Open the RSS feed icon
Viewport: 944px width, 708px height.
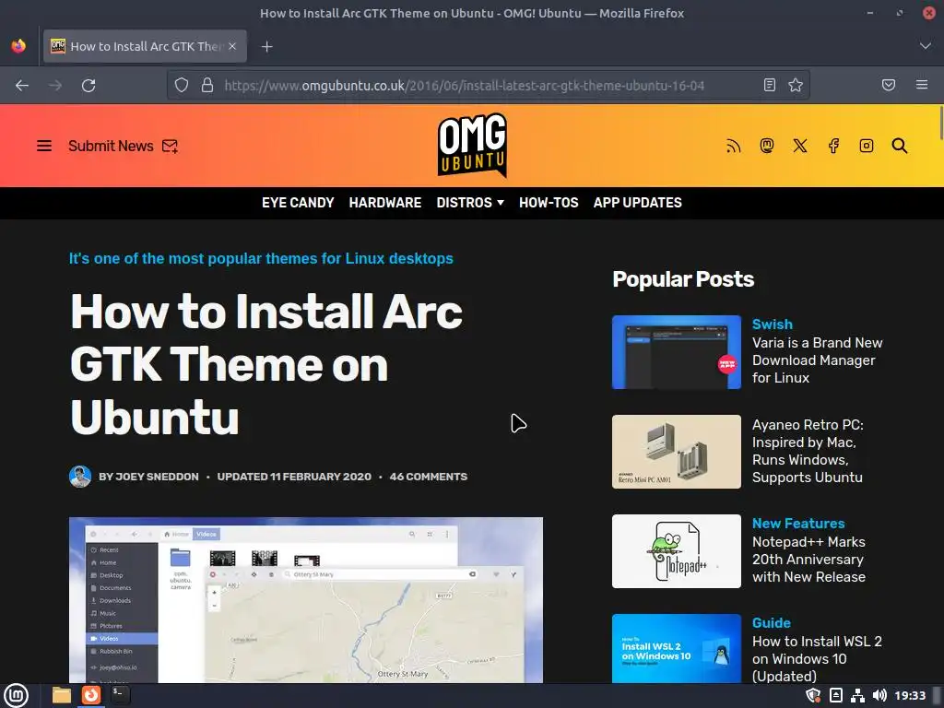tap(733, 146)
